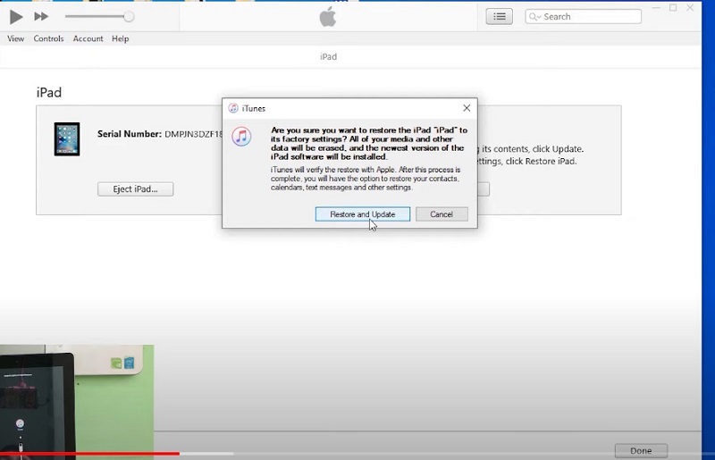Open the View menu
715x460 pixels.
tap(15, 38)
